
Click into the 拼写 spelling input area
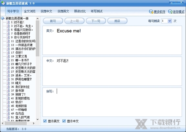coord(112,102)
